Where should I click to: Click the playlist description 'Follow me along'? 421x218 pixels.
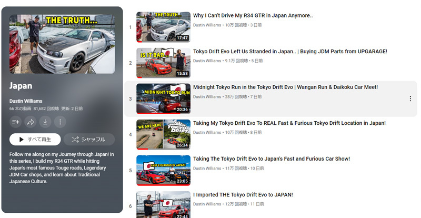(x=62, y=168)
